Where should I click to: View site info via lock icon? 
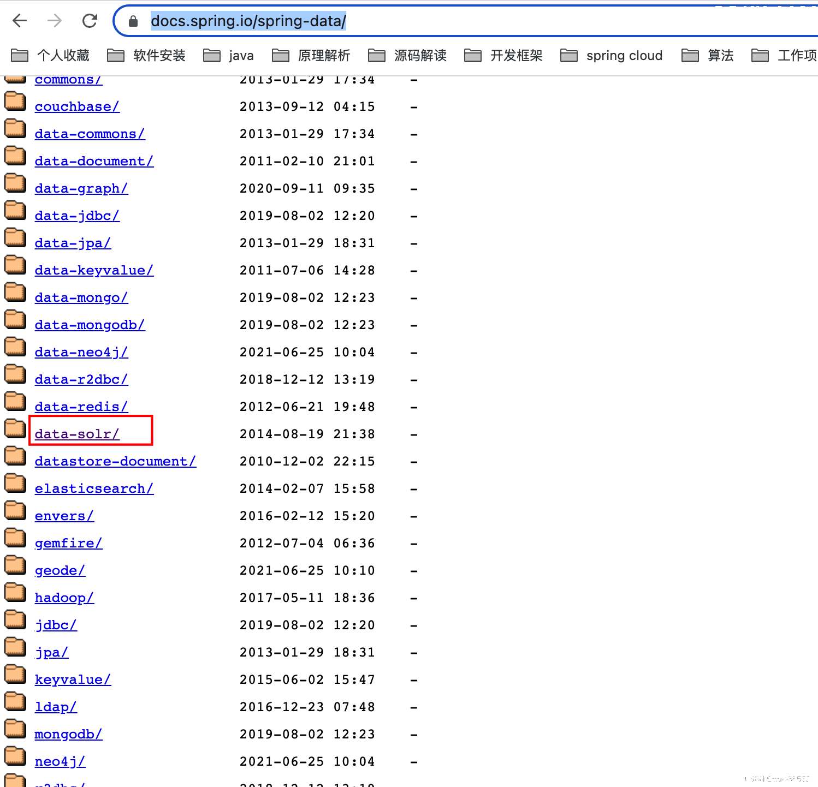click(133, 21)
